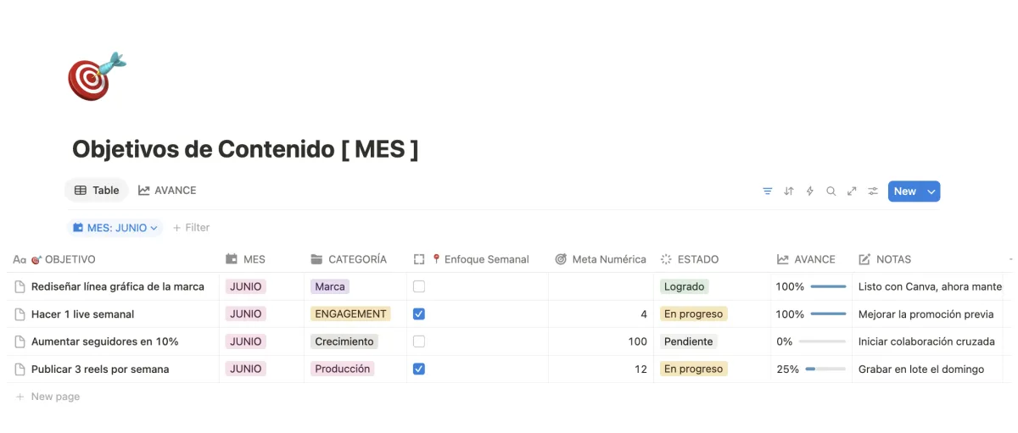Click the 25% progress bar in AVANCE
The width and height of the screenshot is (1018, 433).
coord(825,369)
